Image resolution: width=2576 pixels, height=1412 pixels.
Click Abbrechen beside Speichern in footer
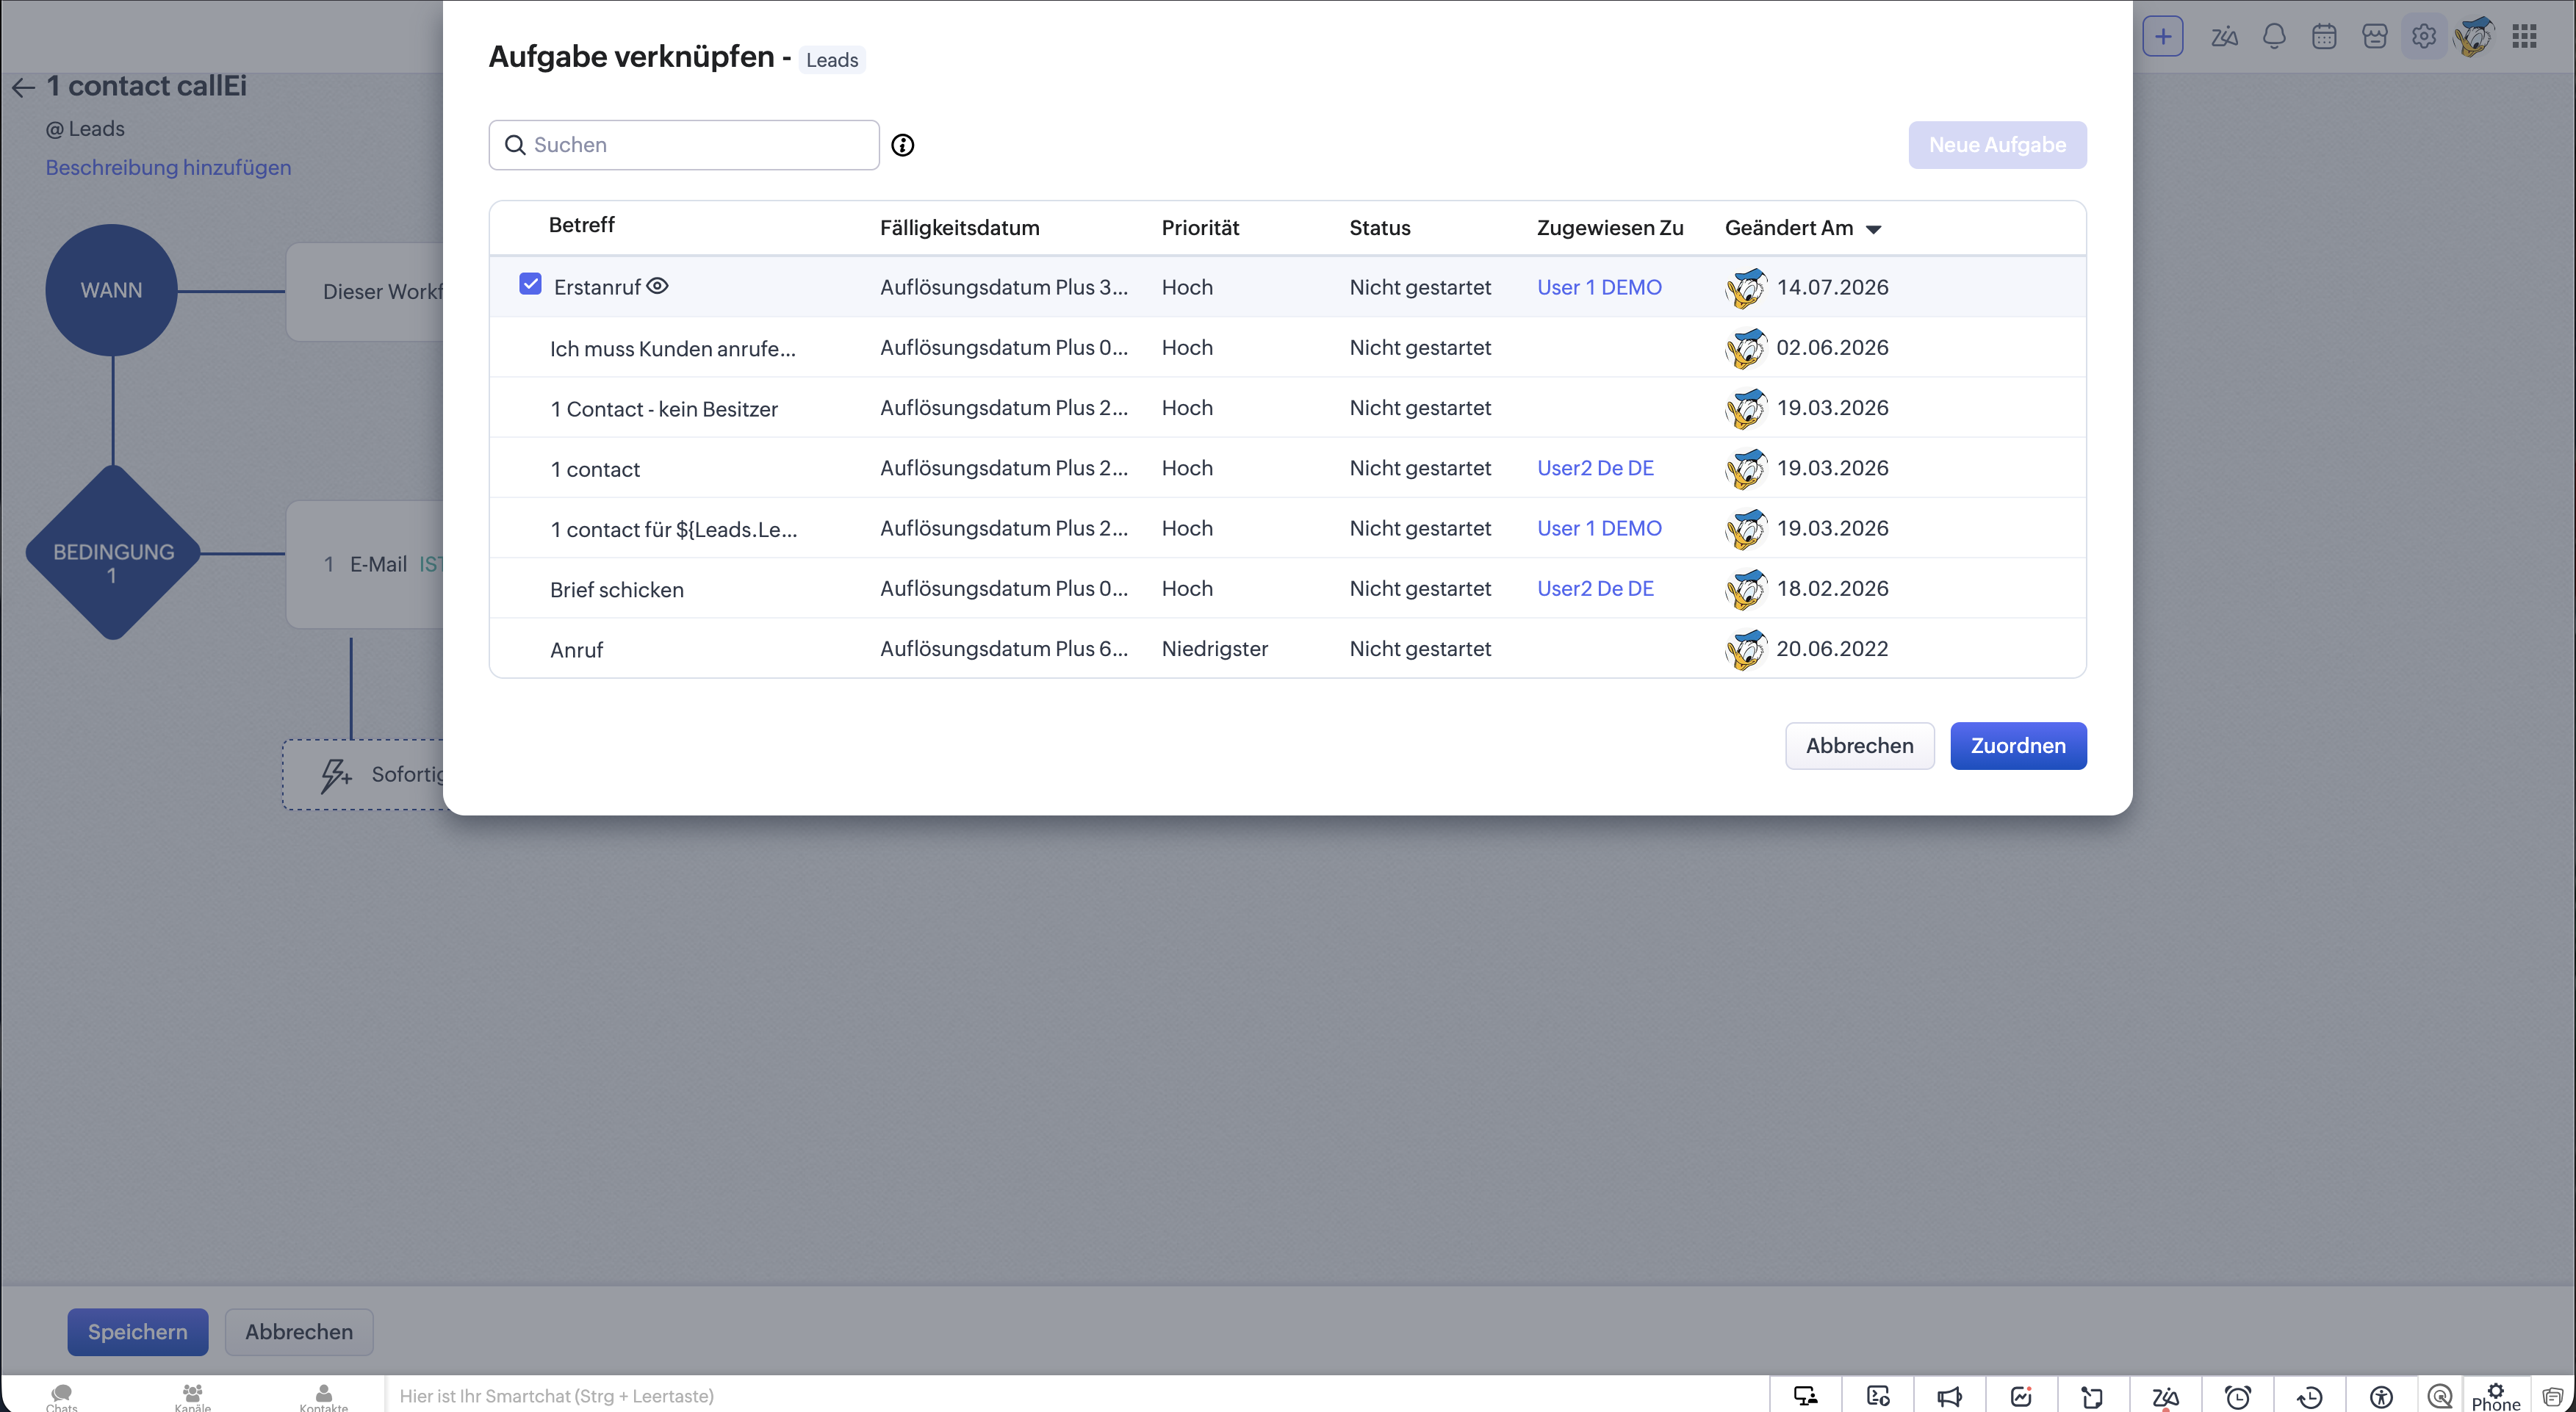coord(299,1332)
